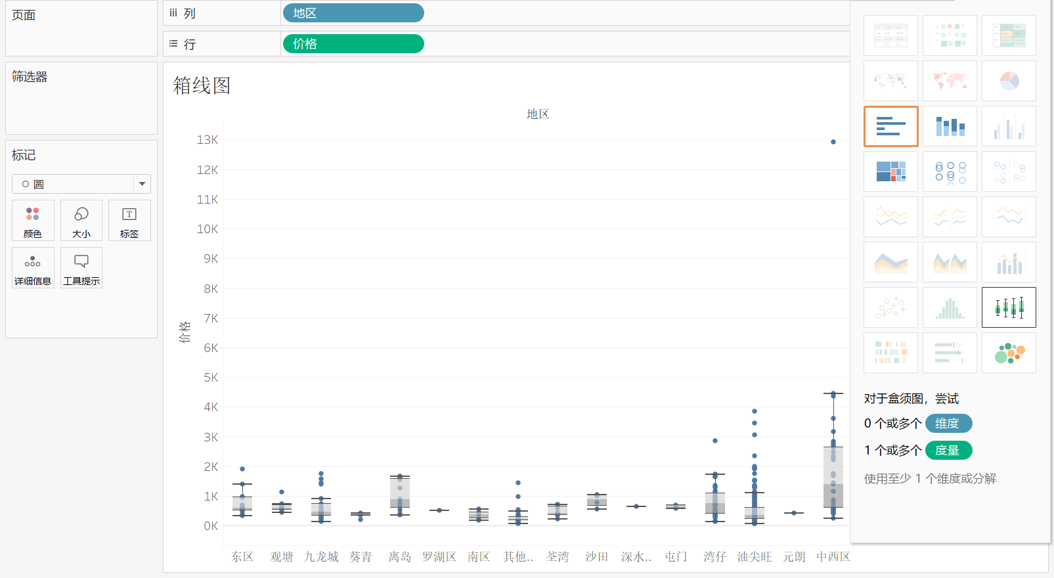1054x578 pixels.
Task: Open the 工具提示 tooltip mark card
Action: (81, 268)
